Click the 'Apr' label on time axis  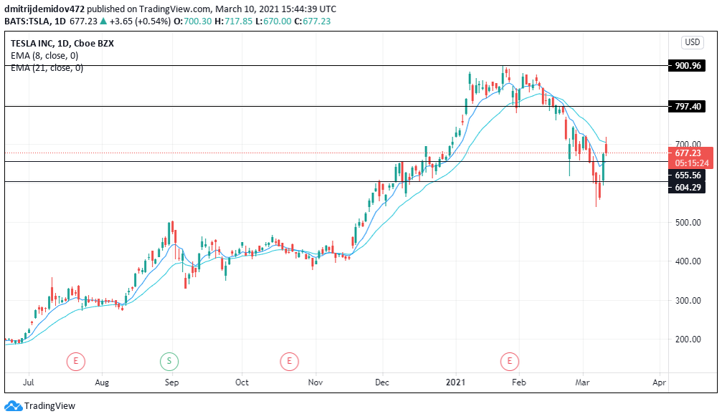660,382
